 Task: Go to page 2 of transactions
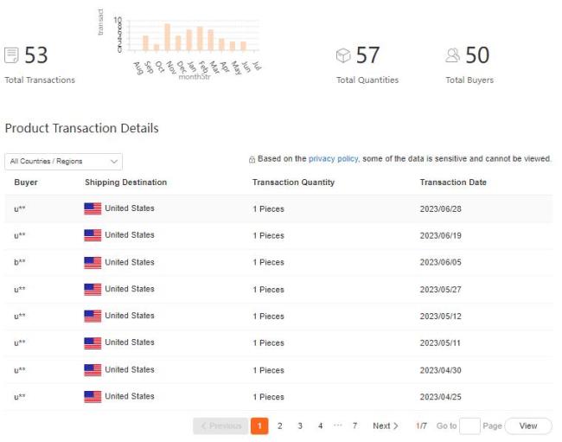279,426
